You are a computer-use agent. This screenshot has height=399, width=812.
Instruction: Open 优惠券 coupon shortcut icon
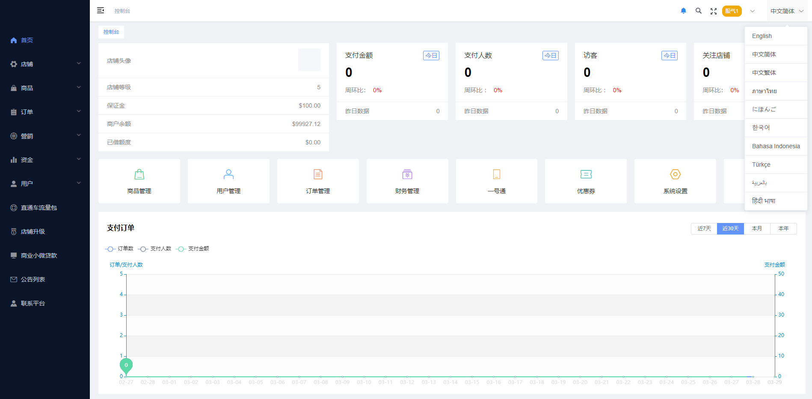click(586, 174)
